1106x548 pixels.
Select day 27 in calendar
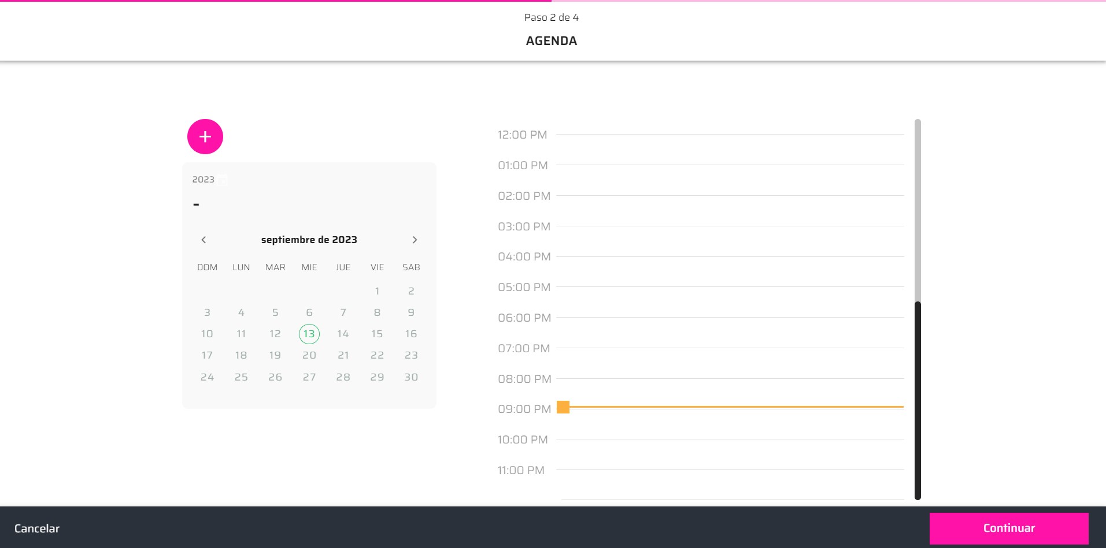pyautogui.click(x=309, y=377)
